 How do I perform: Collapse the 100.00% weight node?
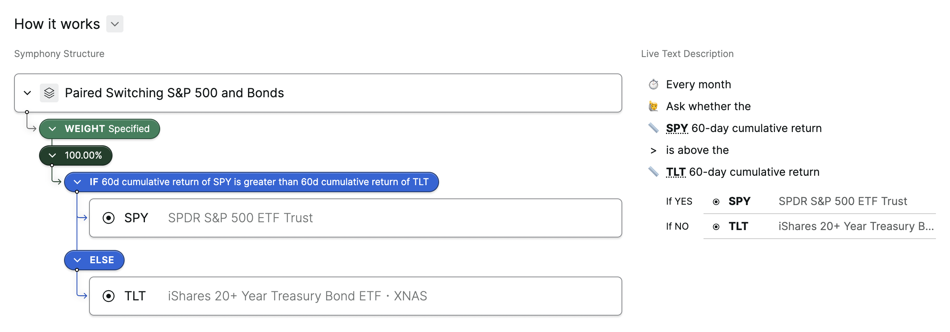(x=52, y=155)
